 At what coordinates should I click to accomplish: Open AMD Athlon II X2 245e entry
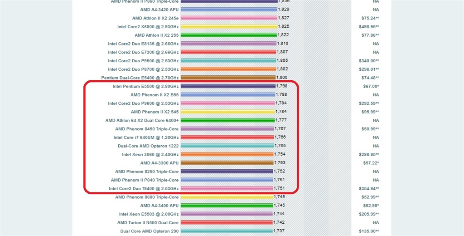pyautogui.click(x=155, y=18)
